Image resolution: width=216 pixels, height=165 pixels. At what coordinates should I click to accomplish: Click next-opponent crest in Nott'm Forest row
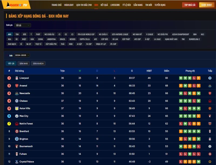210,124
